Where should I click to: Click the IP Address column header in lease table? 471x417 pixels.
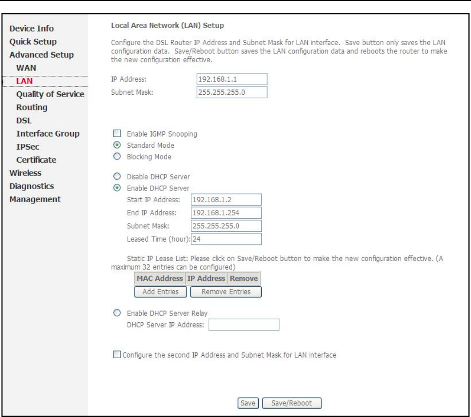coord(206,278)
